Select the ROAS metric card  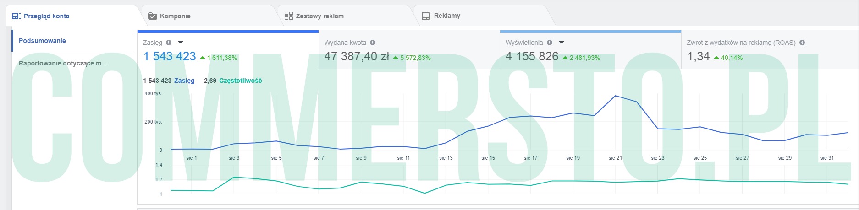pos(769,50)
